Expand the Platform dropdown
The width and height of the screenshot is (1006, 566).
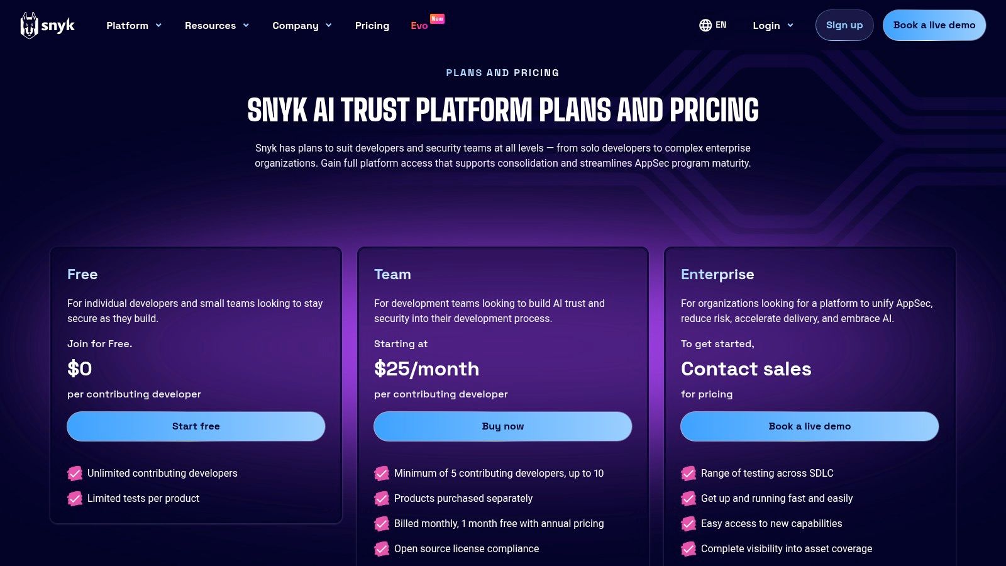[133, 25]
